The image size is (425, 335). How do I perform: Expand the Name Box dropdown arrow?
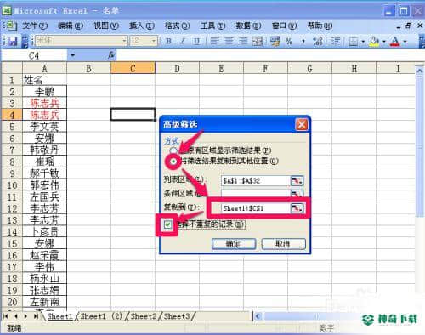tap(72, 55)
